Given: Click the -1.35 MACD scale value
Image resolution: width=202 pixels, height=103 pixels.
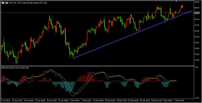Looking at the screenshot, I should (197, 98).
